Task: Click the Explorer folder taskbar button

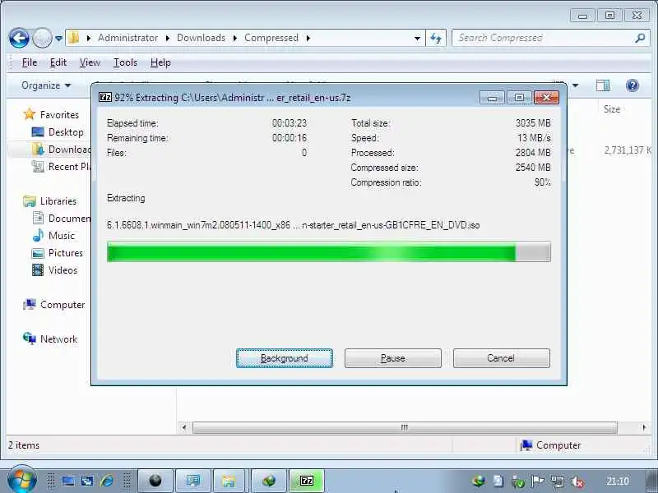Action: (x=229, y=481)
